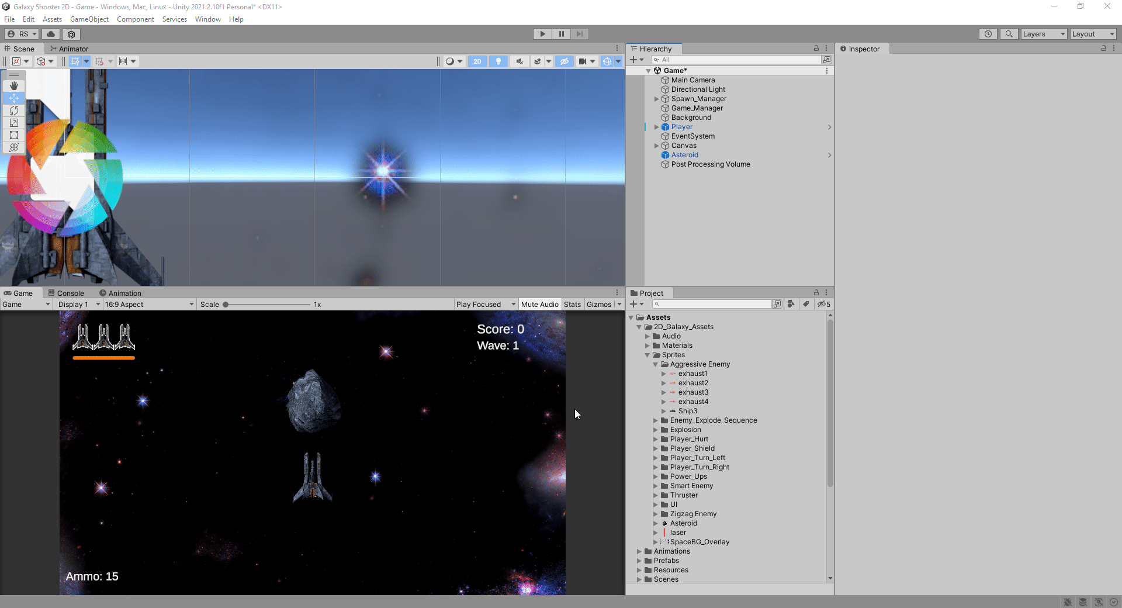Switch to the Animation tab

pos(120,293)
